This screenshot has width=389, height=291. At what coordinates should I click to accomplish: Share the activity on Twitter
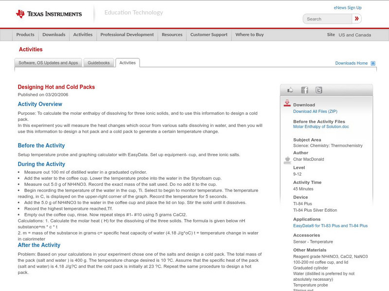click(318, 90)
